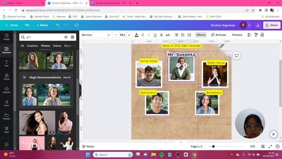Click the font size field 99,1
The image size is (282, 159).
122,35
